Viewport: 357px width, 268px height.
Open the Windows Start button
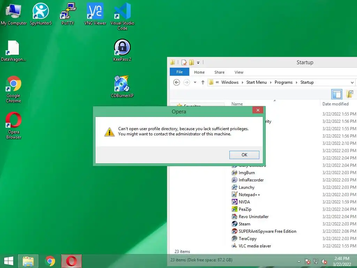[9, 261]
